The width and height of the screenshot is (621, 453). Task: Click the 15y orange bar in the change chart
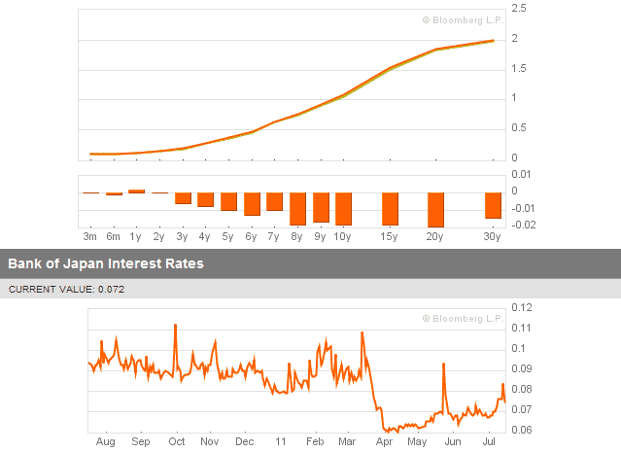390,209
